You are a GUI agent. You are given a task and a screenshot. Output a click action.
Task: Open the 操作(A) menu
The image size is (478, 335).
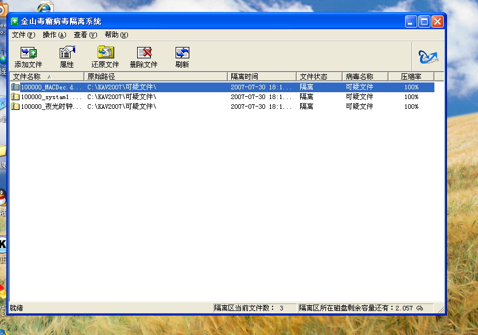[x=55, y=35]
